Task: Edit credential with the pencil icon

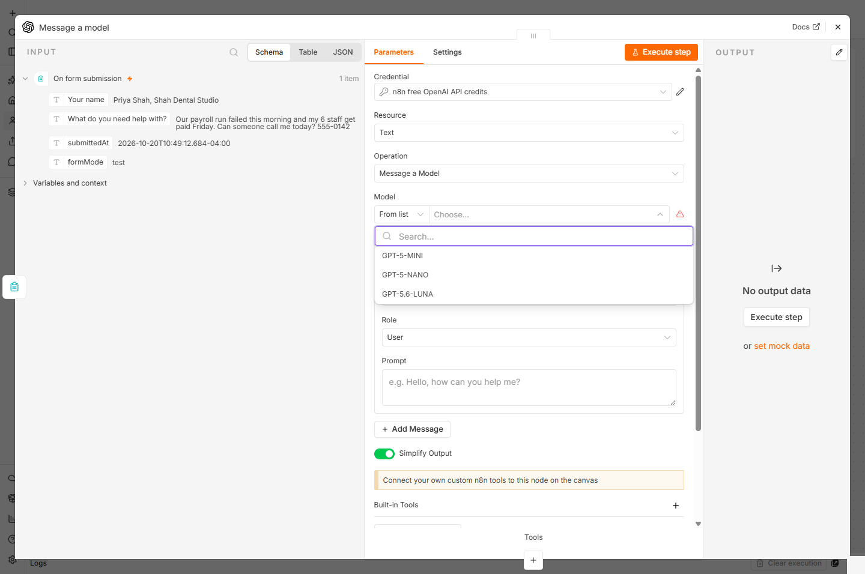Action: 680,92
